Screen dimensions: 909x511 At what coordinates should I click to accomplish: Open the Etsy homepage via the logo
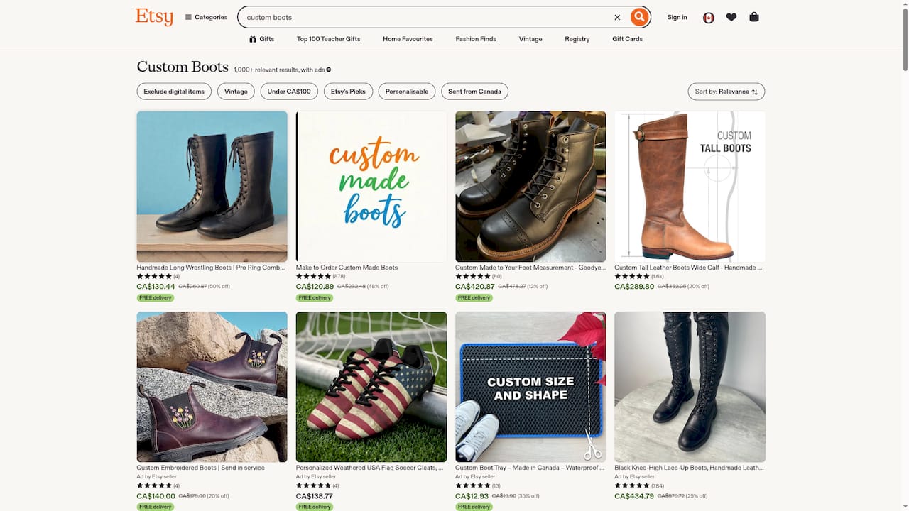click(153, 16)
